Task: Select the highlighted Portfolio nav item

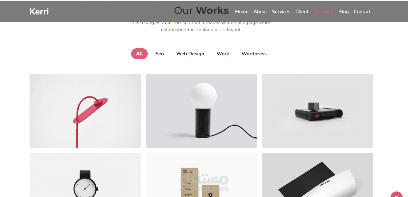Action: pyautogui.click(x=323, y=12)
